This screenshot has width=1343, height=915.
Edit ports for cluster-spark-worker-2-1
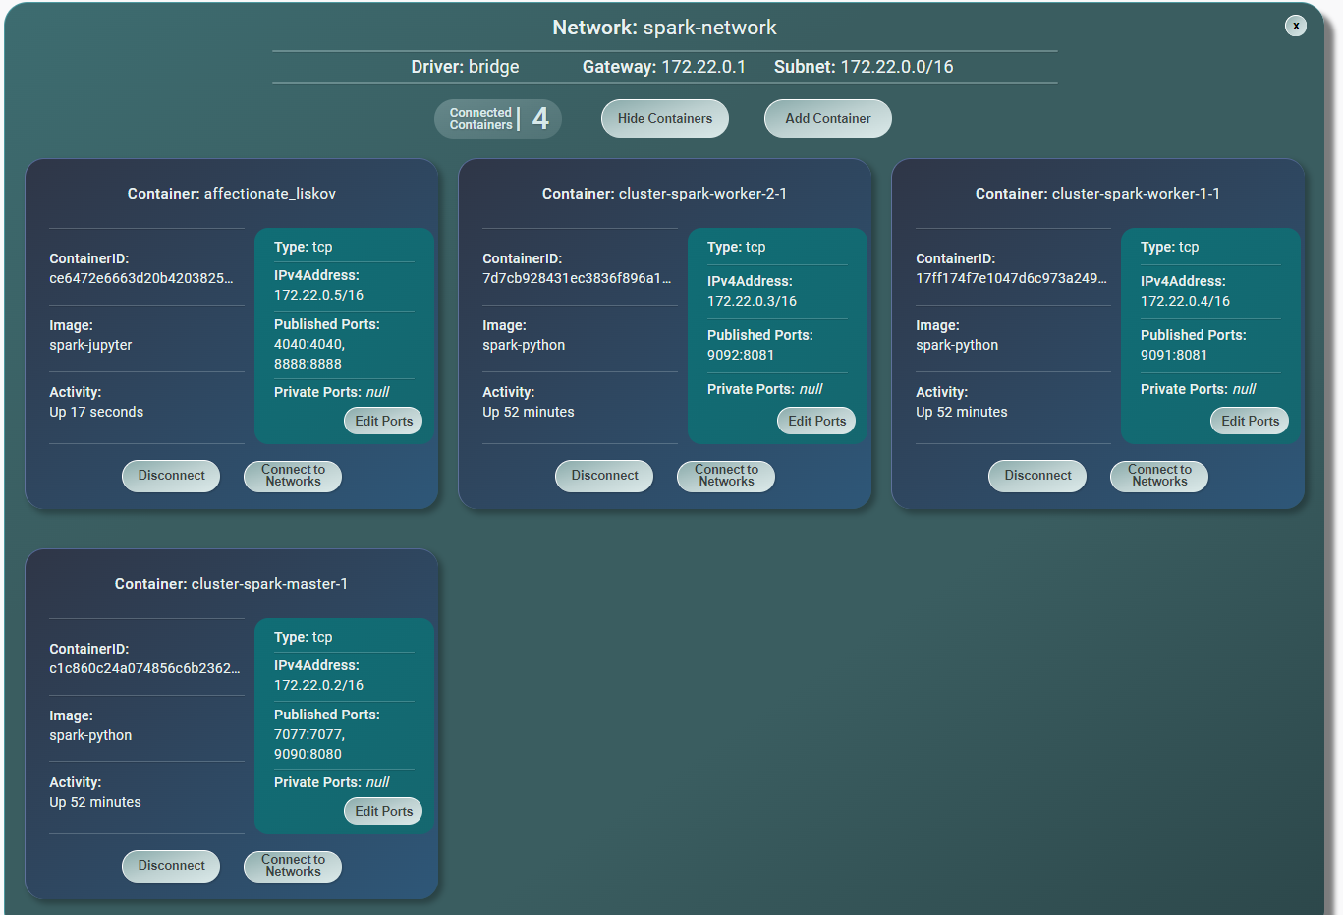(816, 421)
